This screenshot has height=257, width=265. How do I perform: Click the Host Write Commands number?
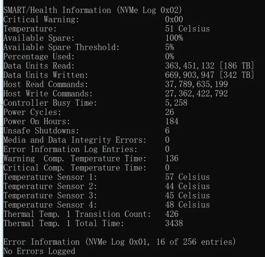coord(196,94)
